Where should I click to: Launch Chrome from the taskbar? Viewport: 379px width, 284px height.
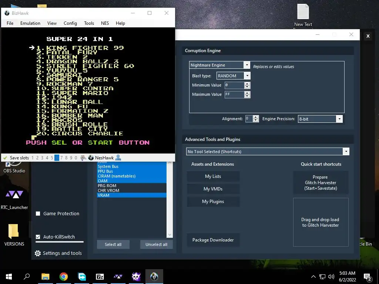click(64, 277)
